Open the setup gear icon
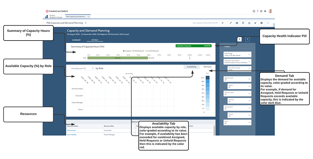 tap(261, 11)
